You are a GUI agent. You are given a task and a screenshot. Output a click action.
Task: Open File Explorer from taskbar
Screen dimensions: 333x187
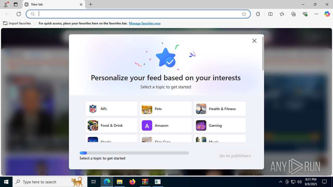click(120, 182)
